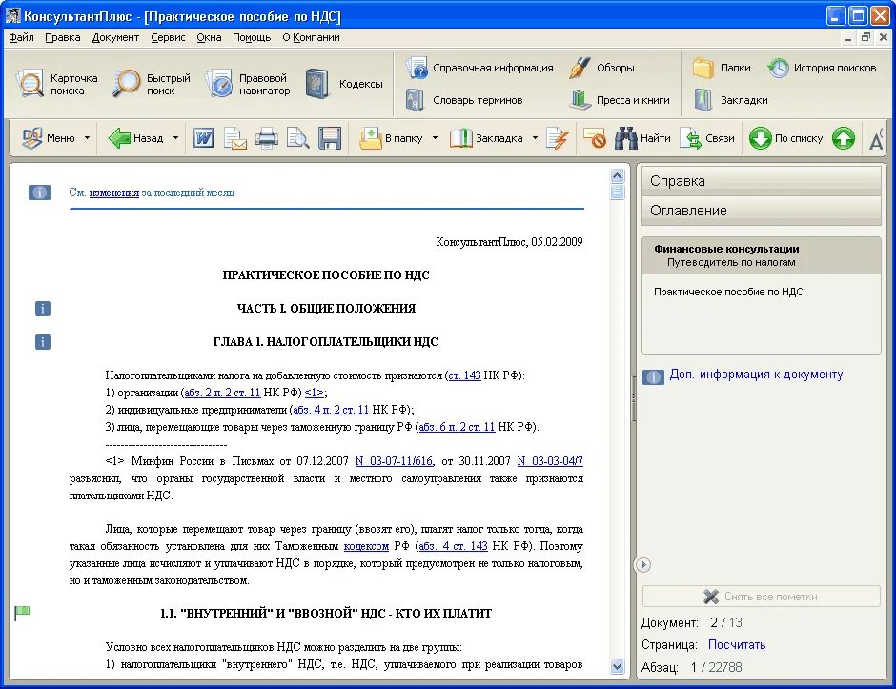Image resolution: width=896 pixels, height=689 pixels.
Task: Click the green flag bookmark marker
Action: tap(22, 613)
